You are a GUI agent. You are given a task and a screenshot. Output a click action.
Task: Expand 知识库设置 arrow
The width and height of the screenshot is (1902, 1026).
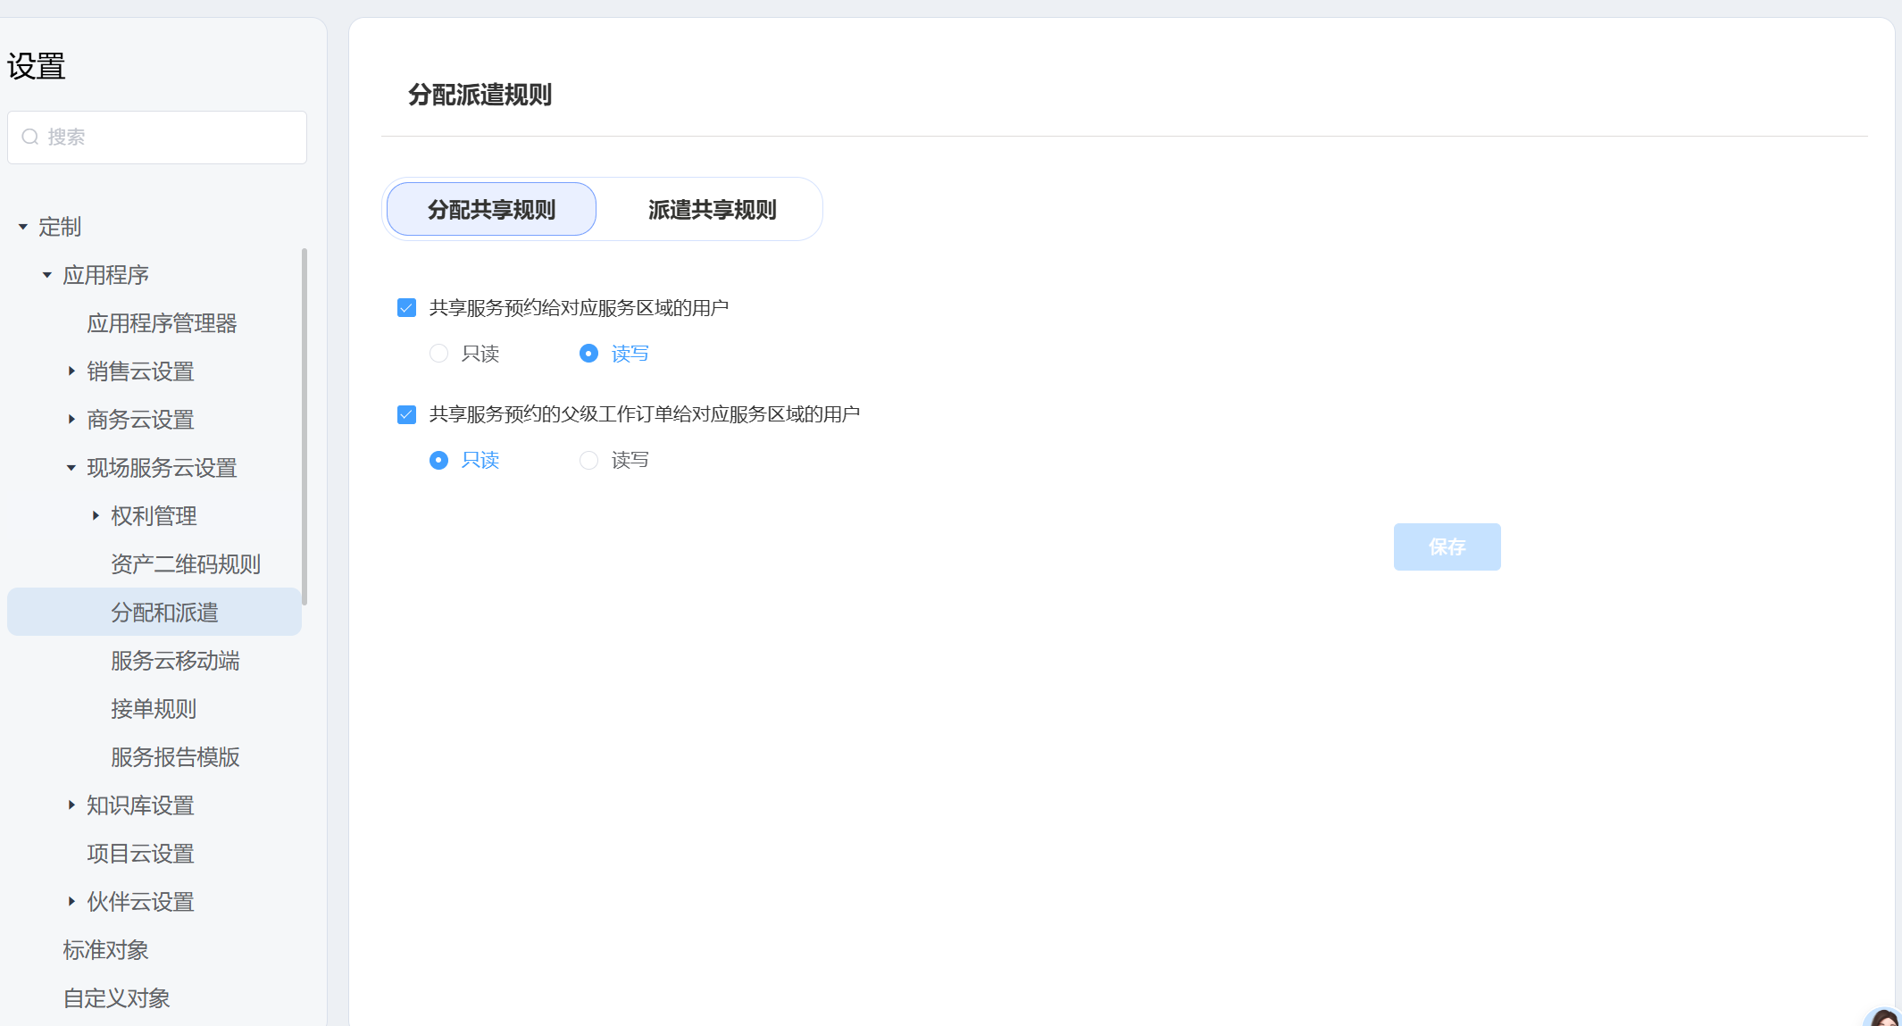click(71, 805)
